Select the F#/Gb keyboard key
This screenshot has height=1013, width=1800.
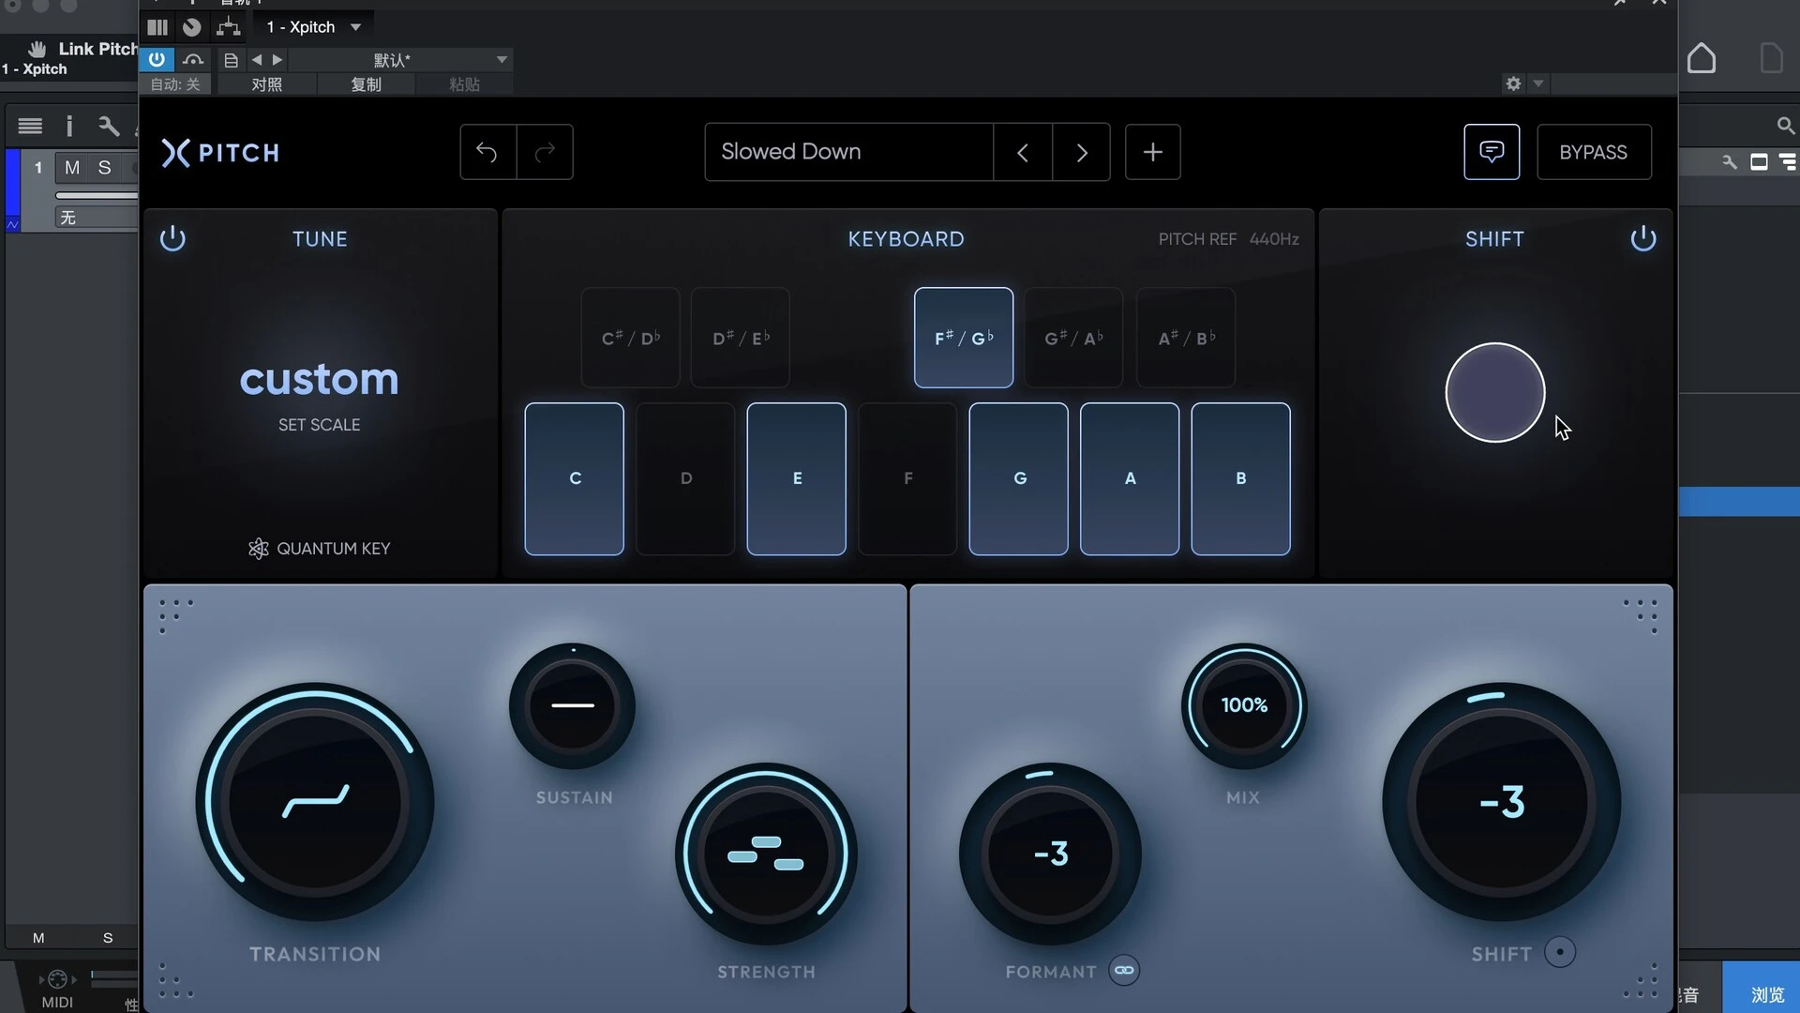963,338
